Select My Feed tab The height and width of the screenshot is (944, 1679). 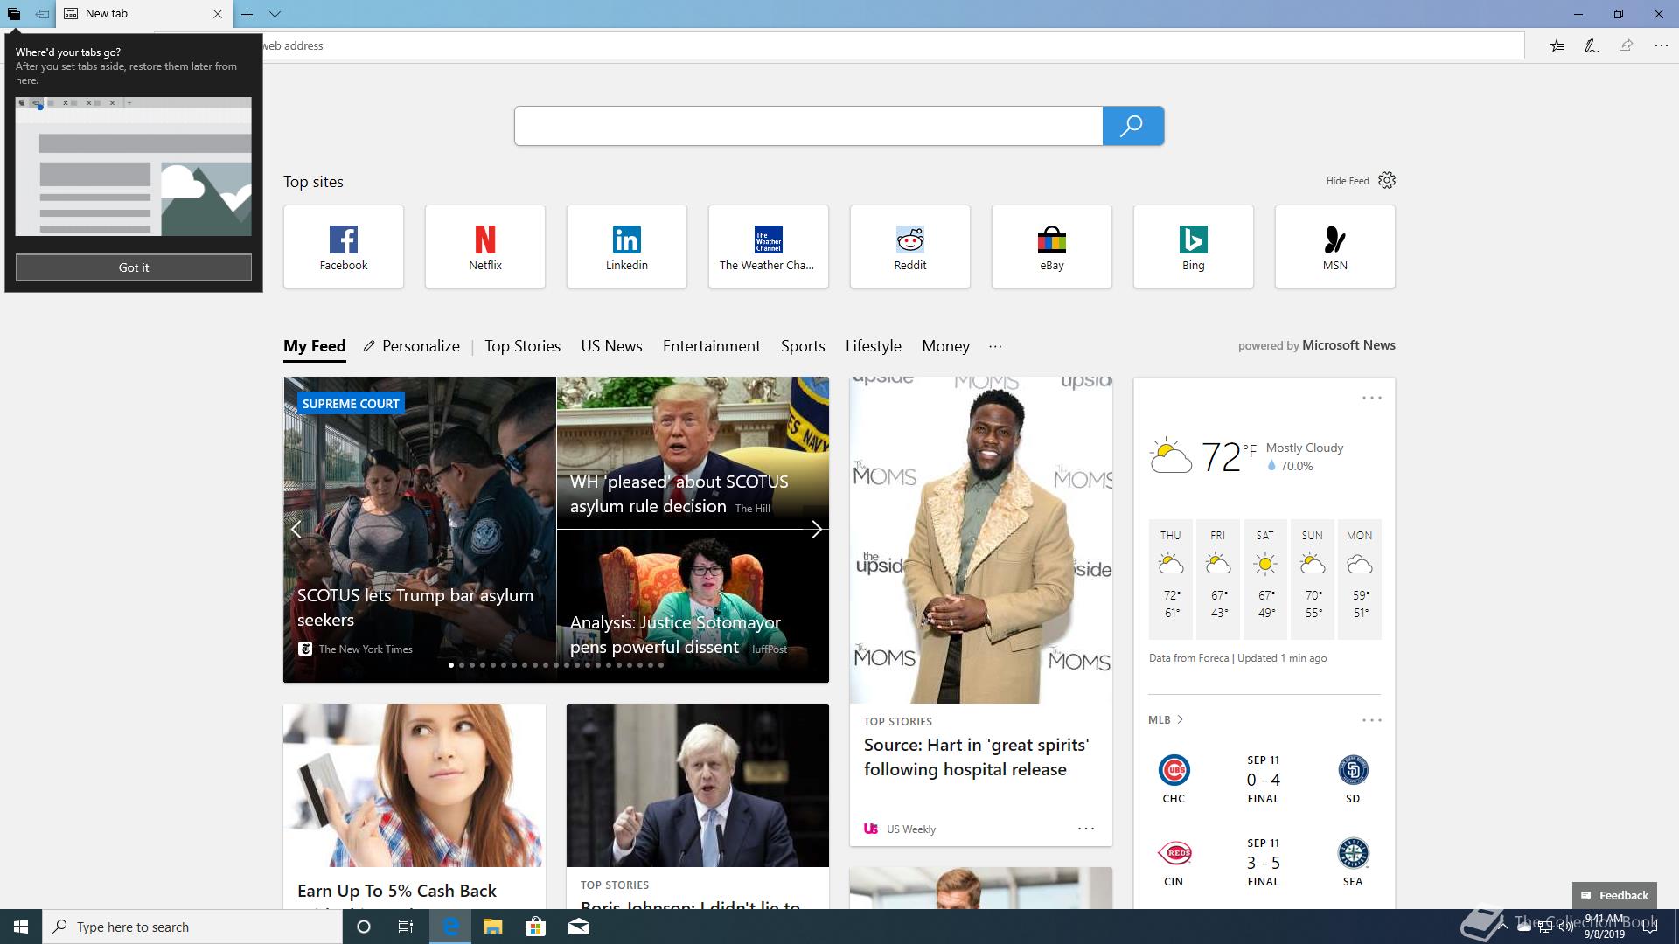[x=315, y=346]
